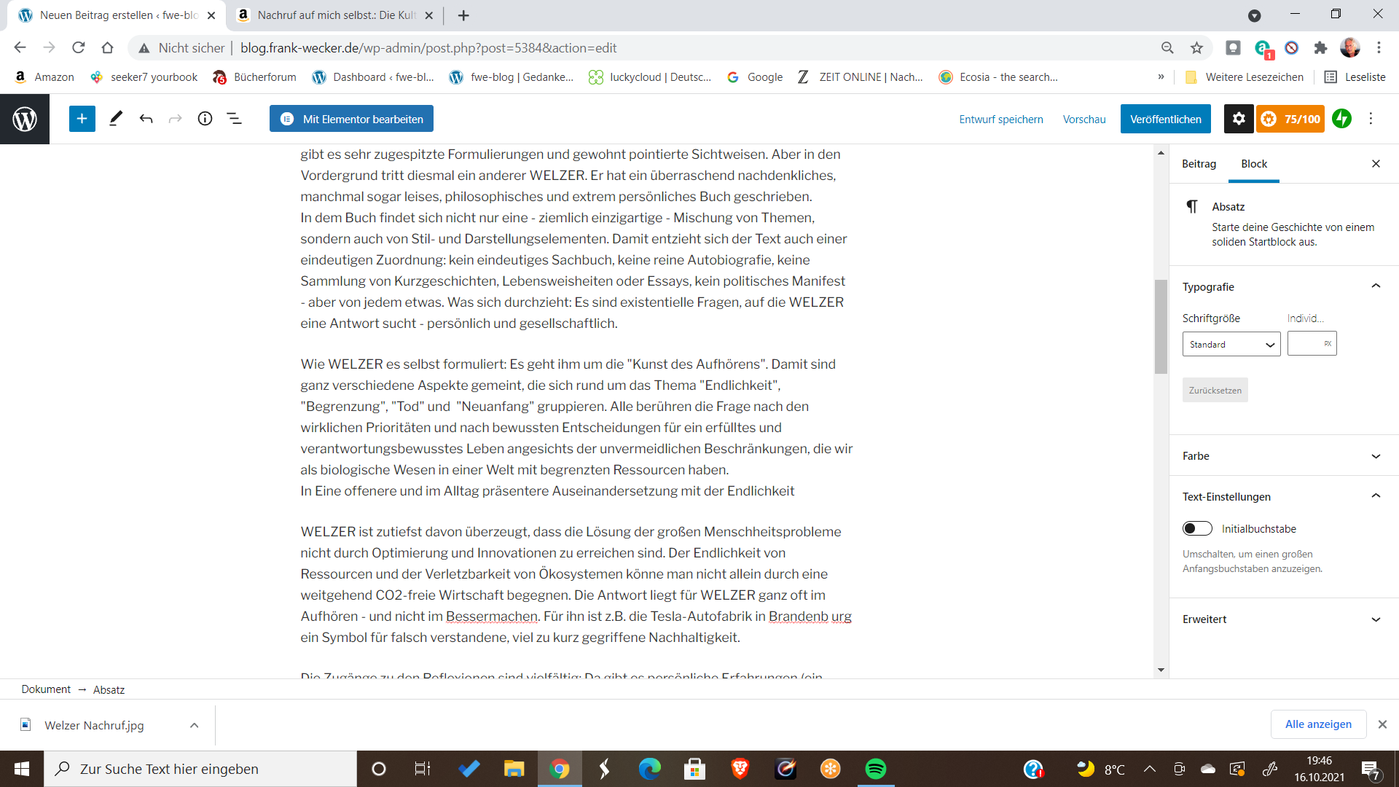Click Entwurf speichern link
Viewport: 1399px width, 787px height.
1000,119
